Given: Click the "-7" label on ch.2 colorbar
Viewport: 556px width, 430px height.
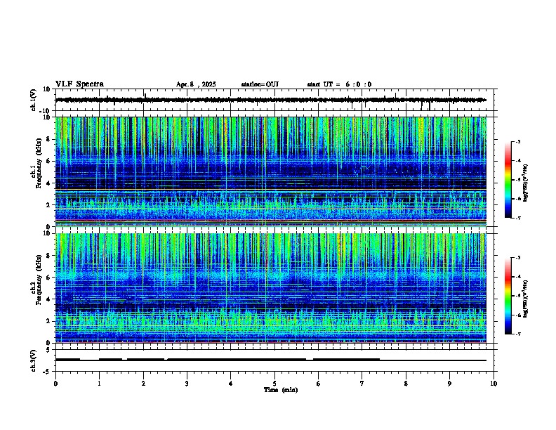Looking at the screenshot, I should pos(517,334).
